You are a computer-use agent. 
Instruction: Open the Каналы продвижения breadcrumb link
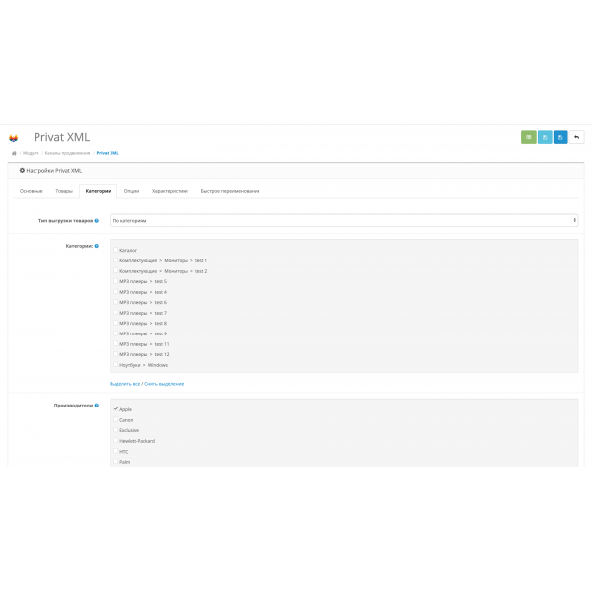click(67, 153)
